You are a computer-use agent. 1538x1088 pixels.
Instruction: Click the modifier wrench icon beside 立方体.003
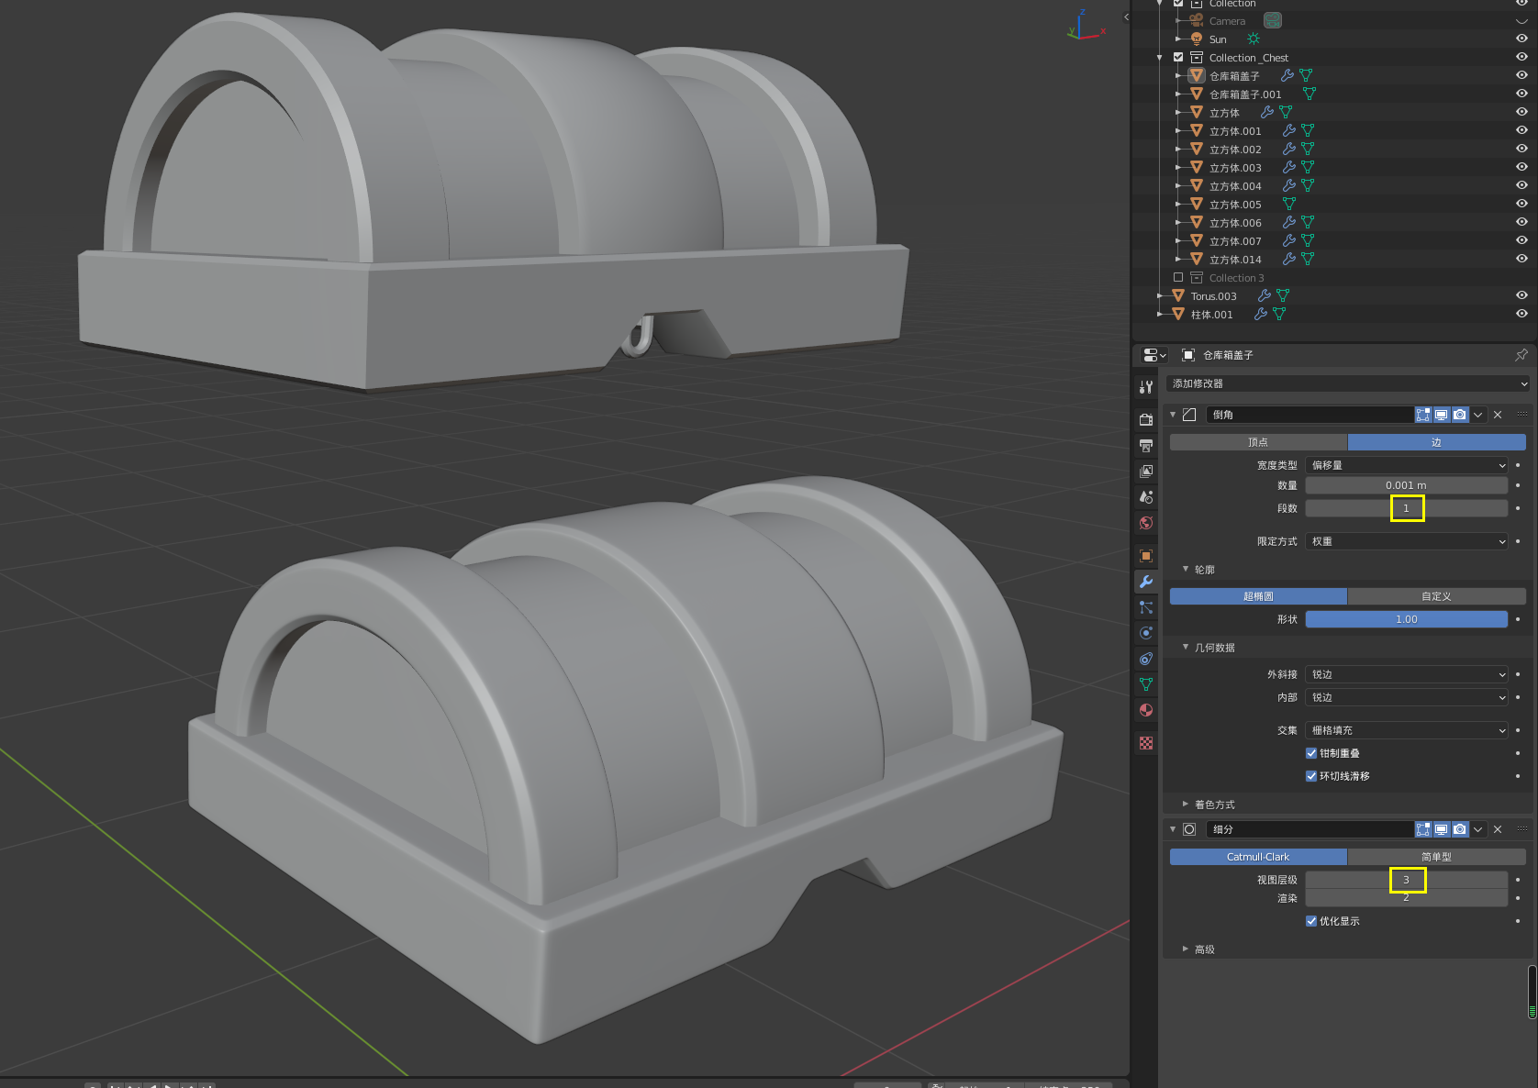pos(1289,167)
